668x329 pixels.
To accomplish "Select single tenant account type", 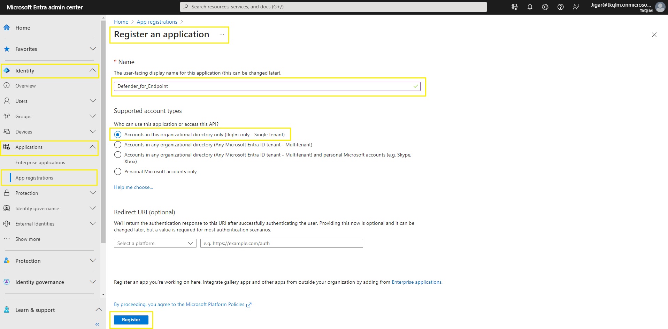I will [118, 135].
